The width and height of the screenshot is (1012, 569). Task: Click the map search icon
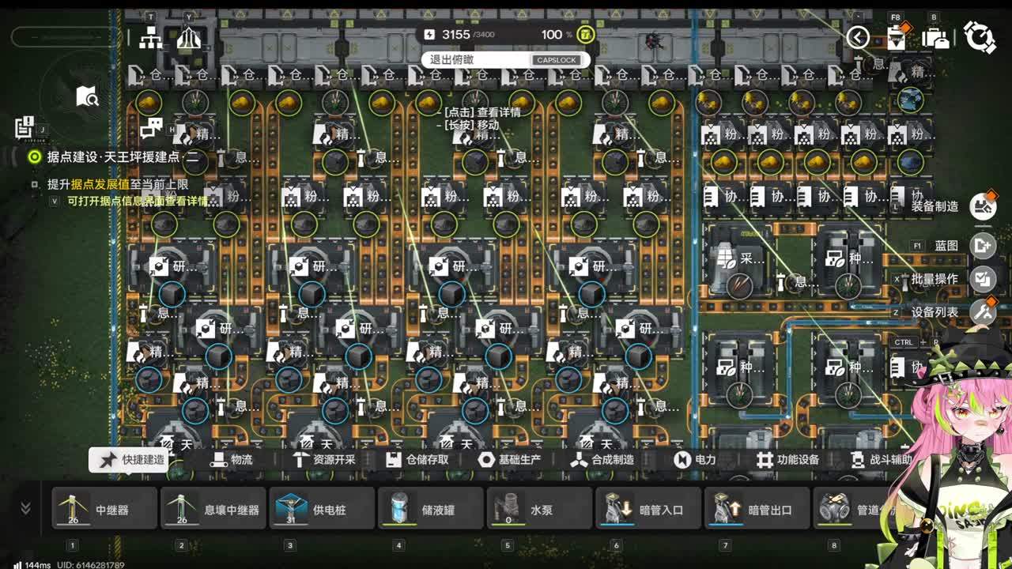tap(87, 96)
